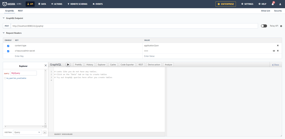The image size is (285, 139).
Task: Switch to the REST tab
Action: (x=20, y=11)
